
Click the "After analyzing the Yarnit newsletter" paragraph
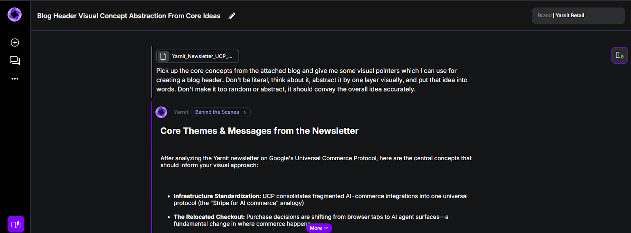click(316, 161)
